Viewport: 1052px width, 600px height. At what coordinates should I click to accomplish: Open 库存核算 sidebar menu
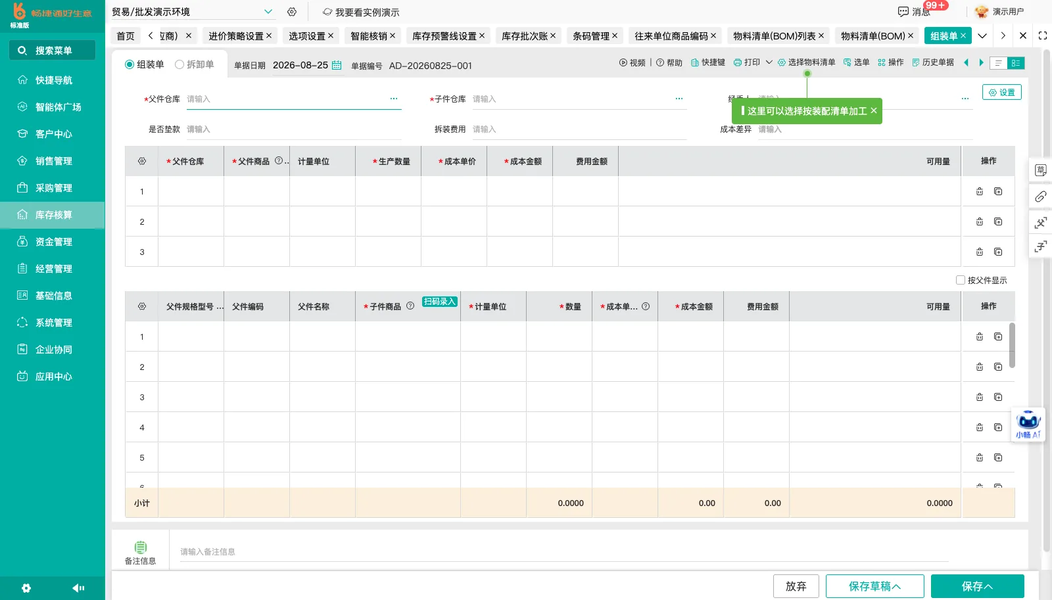pyautogui.click(x=53, y=215)
